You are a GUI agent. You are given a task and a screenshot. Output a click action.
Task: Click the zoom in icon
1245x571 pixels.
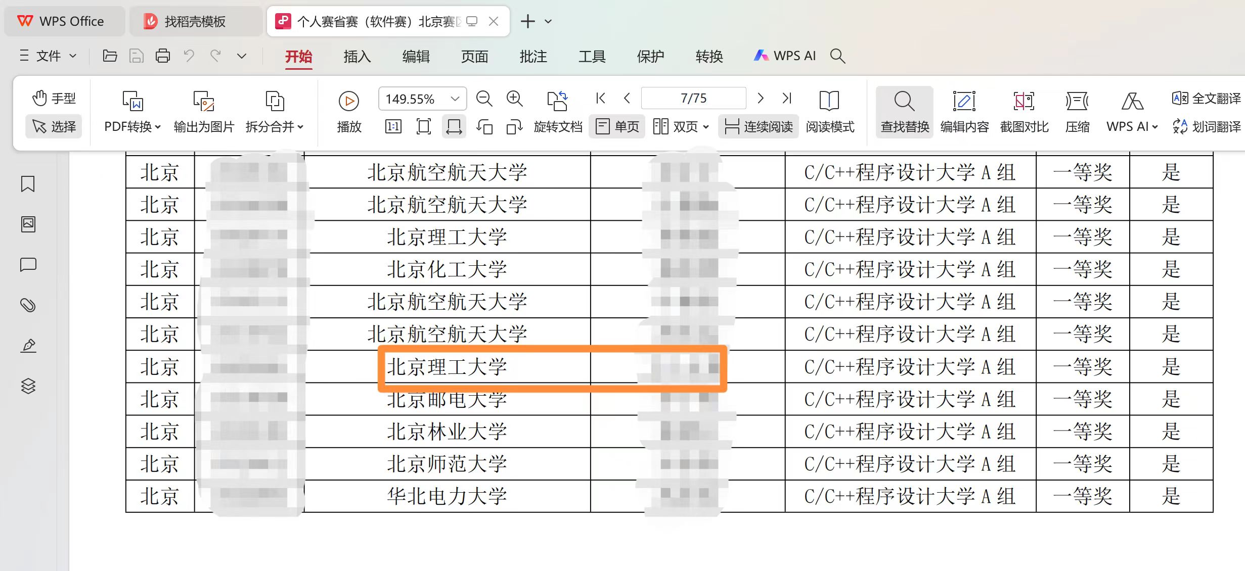[515, 99]
